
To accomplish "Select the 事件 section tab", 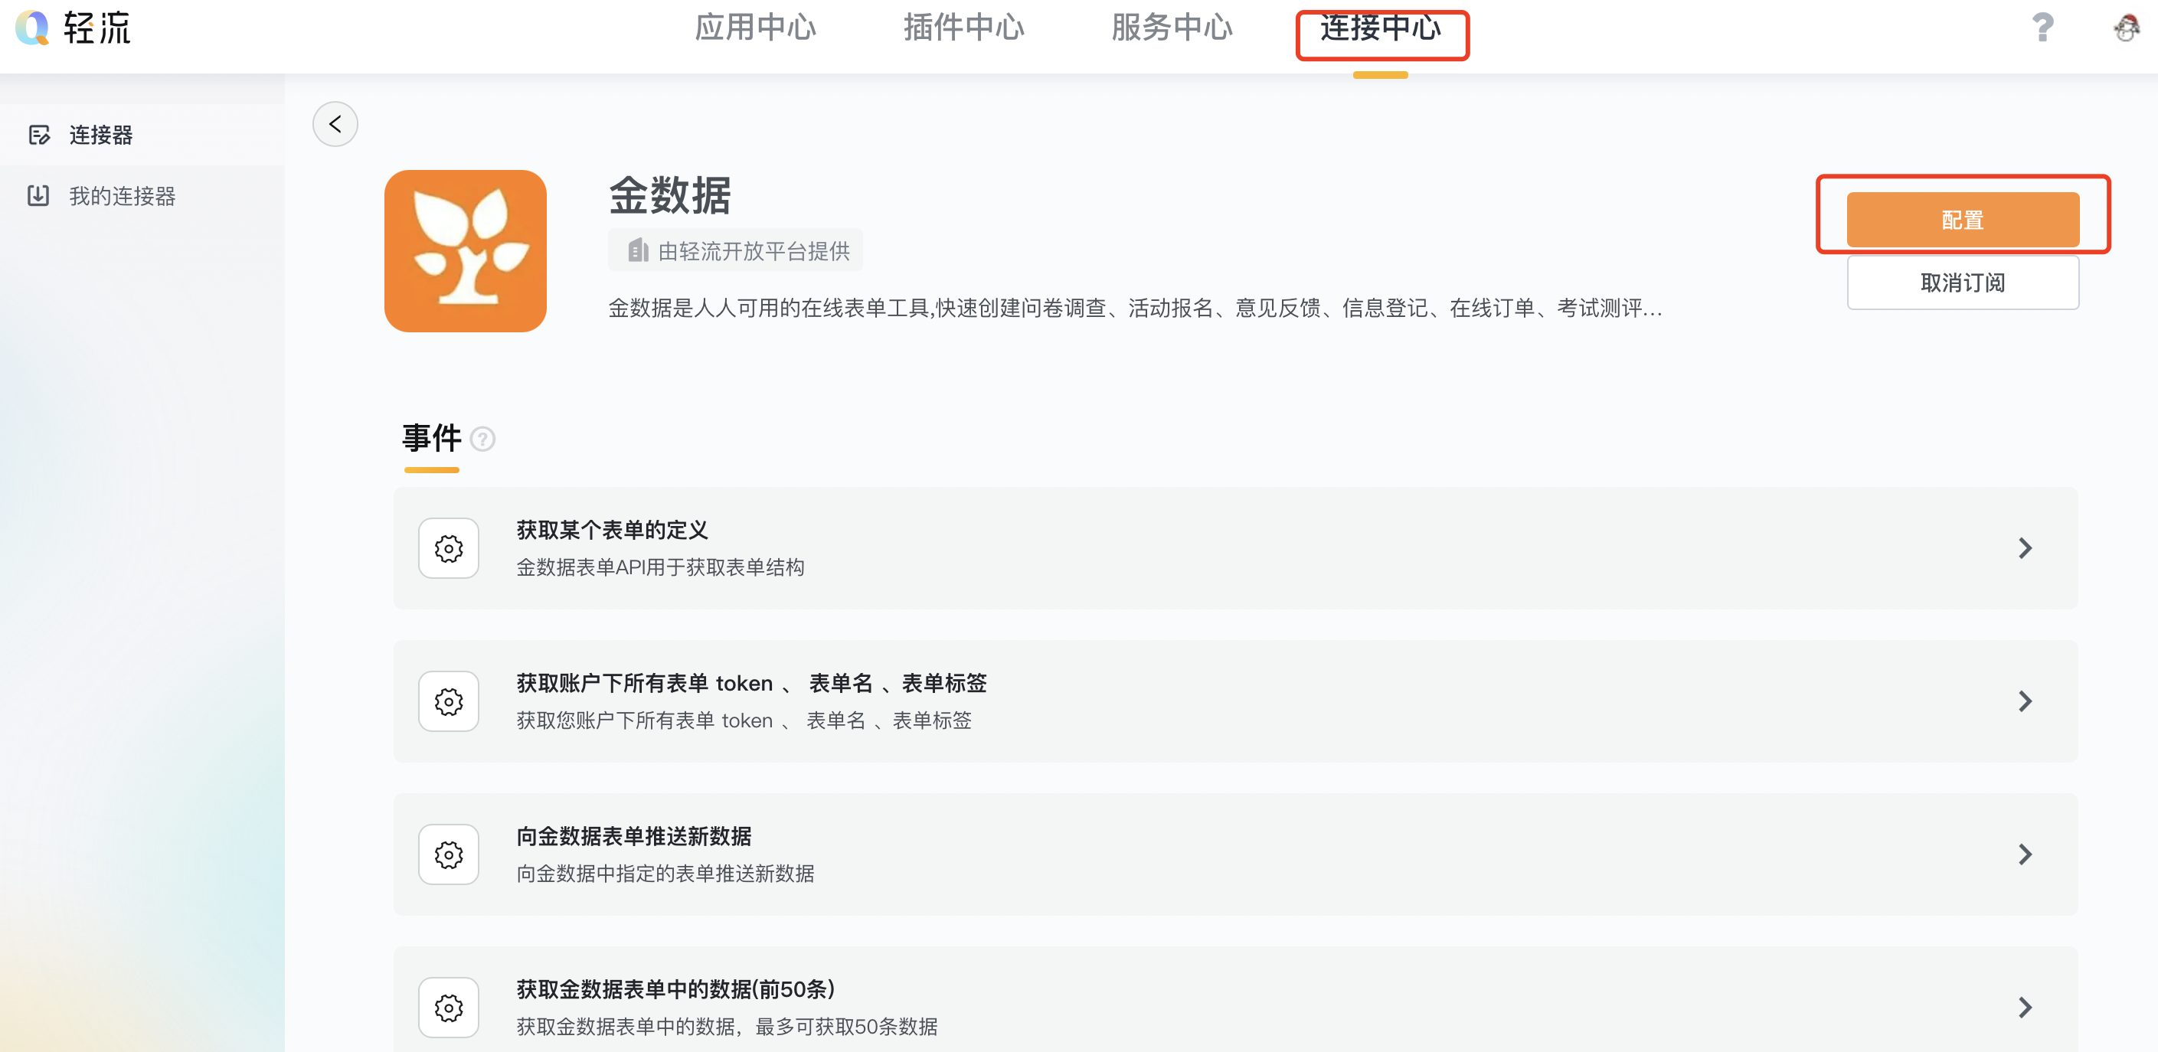I will pyautogui.click(x=431, y=438).
